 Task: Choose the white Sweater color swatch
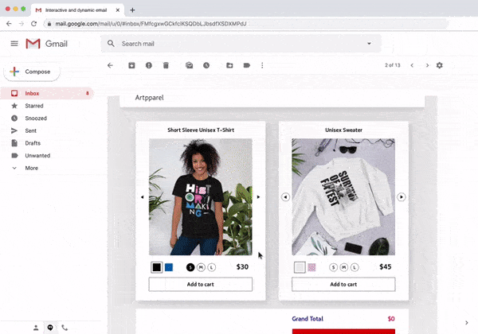pyautogui.click(x=300, y=267)
